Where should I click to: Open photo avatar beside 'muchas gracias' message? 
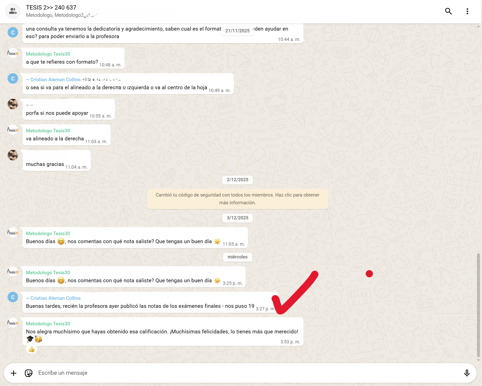point(13,155)
